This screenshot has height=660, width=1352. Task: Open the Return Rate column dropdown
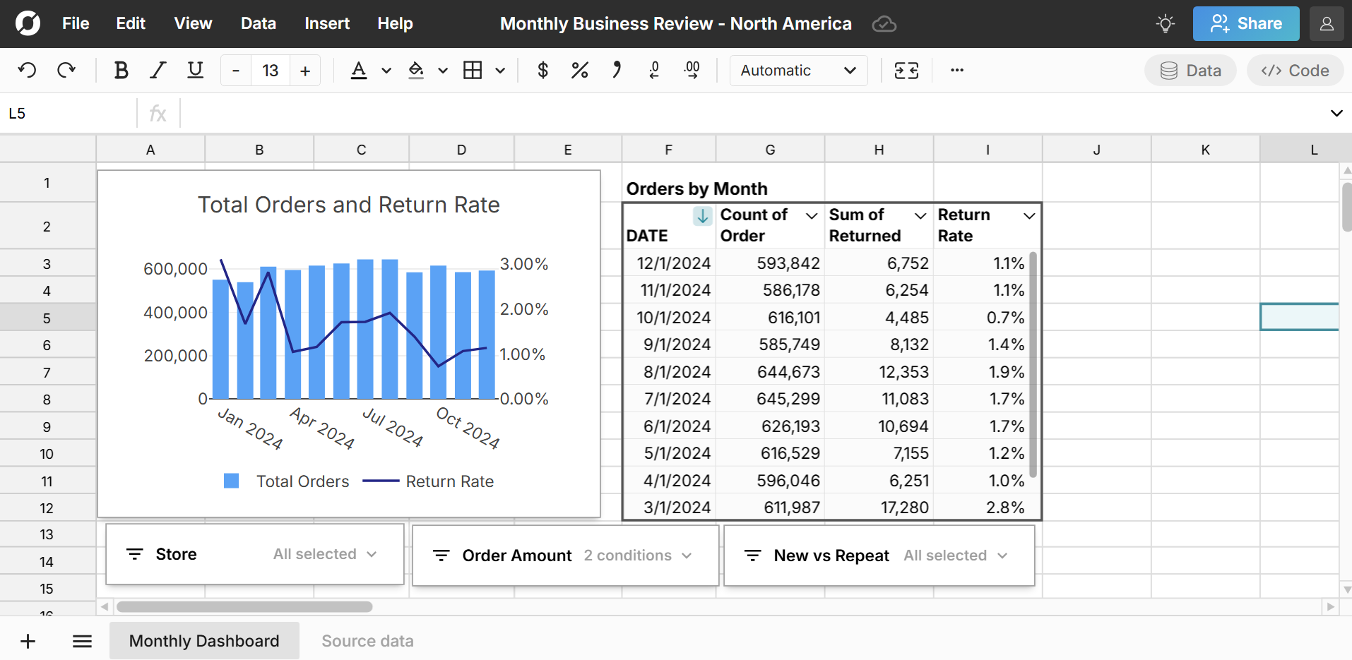[x=1029, y=215]
